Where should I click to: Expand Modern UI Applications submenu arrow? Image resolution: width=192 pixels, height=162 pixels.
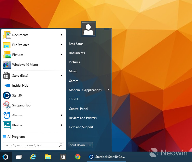[108, 90]
